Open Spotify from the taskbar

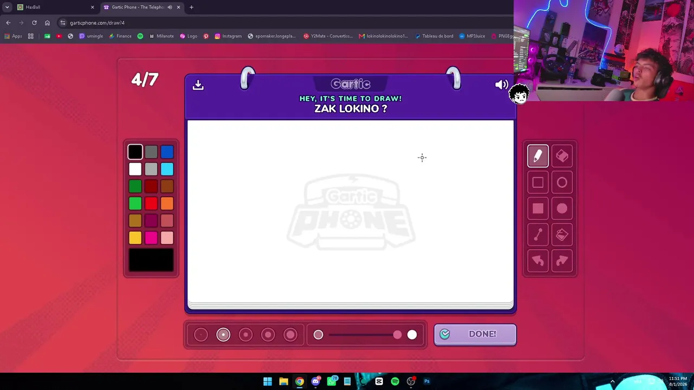tap(395, 381)
